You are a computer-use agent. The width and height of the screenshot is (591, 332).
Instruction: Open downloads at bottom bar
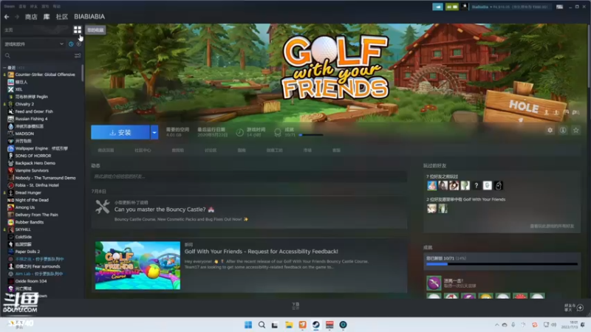click(x=295, y=305)
